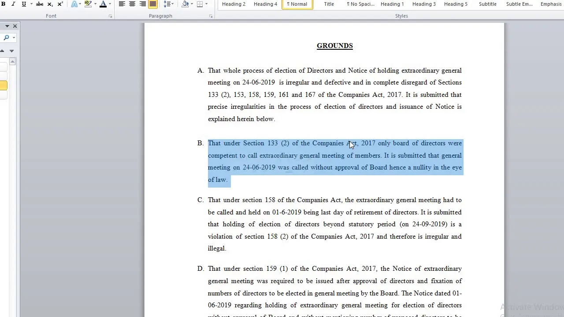
Task: Open the font color dropdown arrow
Action: point(110,4)
